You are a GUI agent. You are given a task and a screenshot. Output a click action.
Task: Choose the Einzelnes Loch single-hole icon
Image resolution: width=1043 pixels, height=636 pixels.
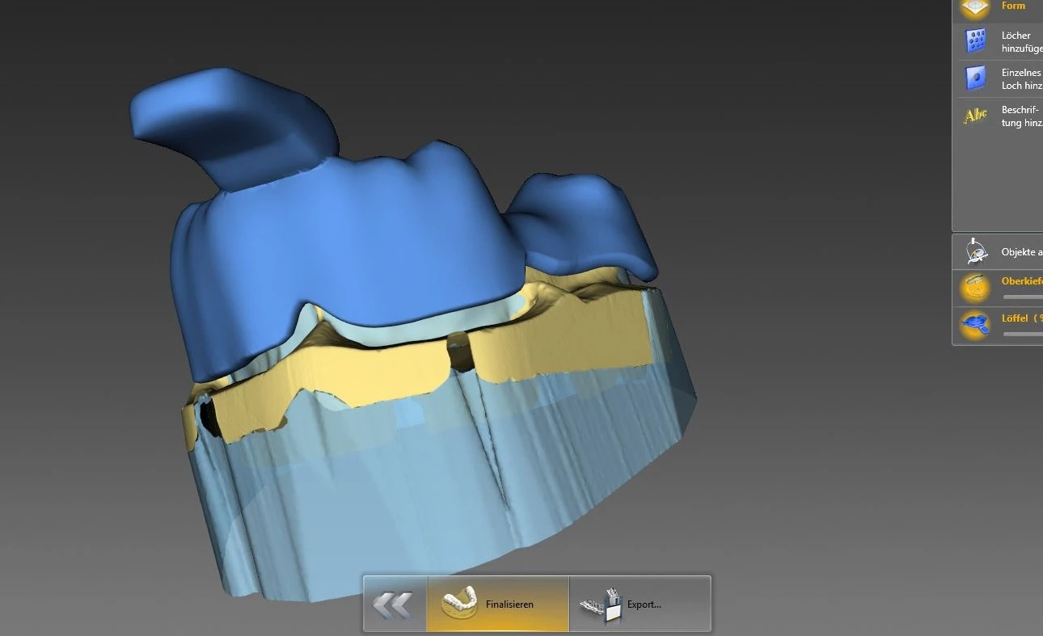[976, 78]
